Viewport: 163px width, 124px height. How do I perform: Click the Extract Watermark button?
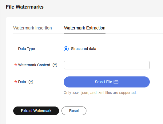pos(36,111)
